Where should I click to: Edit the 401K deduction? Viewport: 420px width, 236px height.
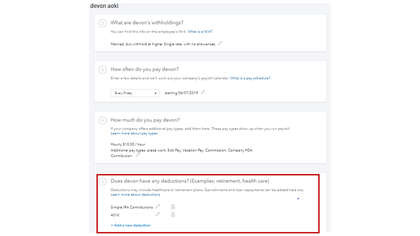point(158,215)
